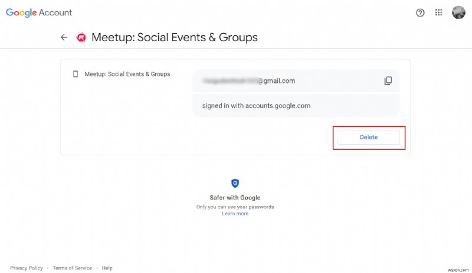Click the Google Account logo

[x=39, y=12]
